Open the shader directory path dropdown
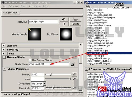132x97 pixels. pyautogui.click(x=86, y=69)
